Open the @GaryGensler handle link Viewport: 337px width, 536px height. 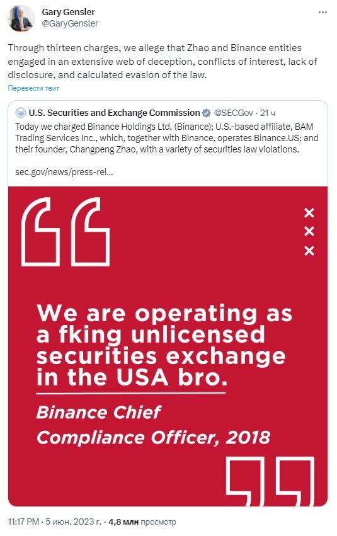click(x=70, y=23)
